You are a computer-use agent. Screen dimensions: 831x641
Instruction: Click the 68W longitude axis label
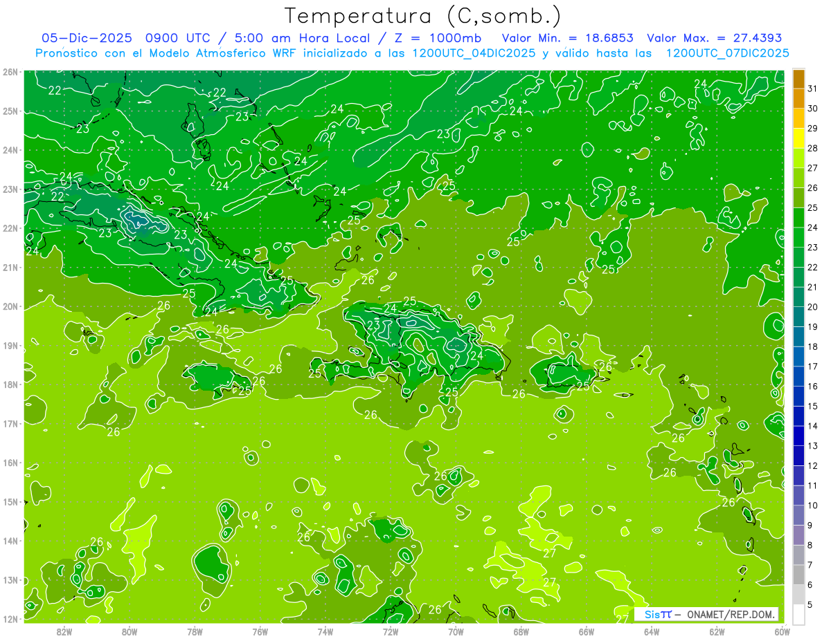pos(521,631)
